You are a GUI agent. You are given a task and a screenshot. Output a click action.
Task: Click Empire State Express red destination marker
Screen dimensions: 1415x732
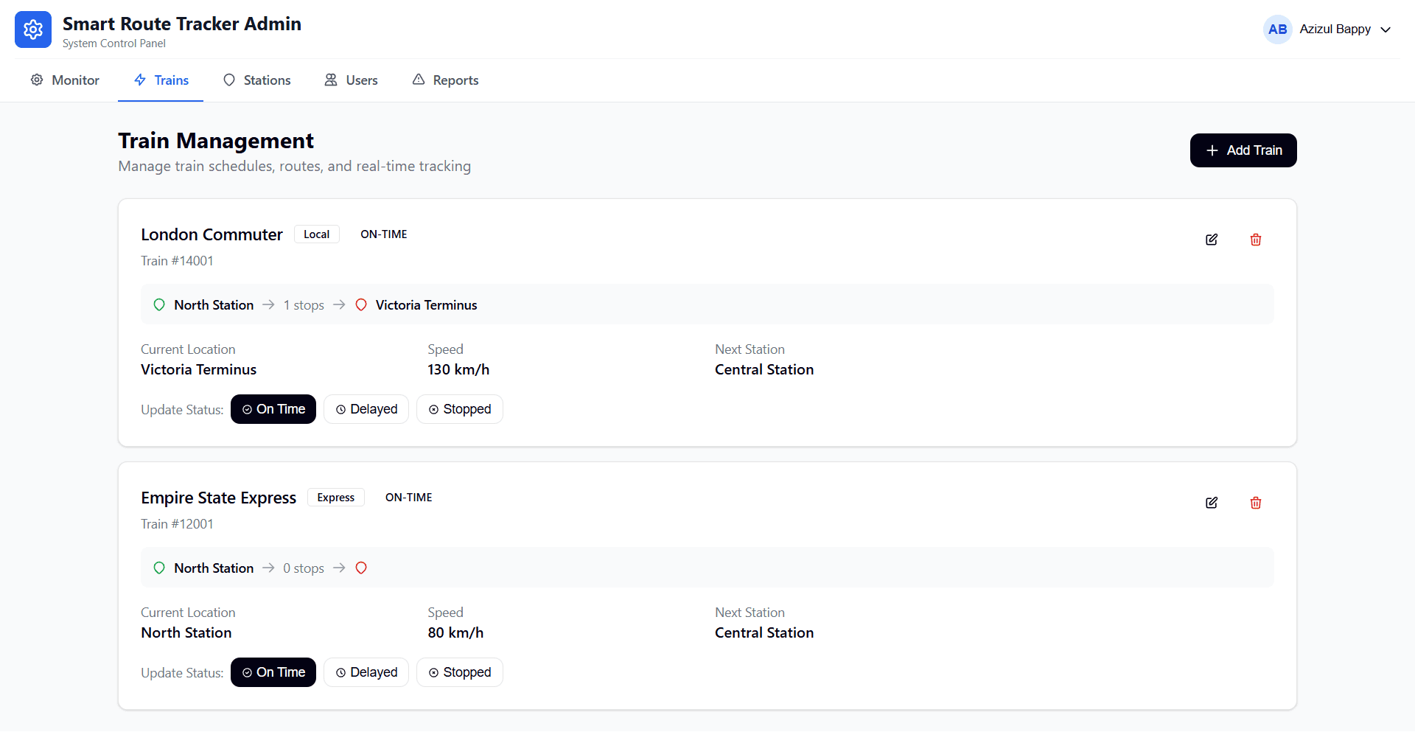point(361,568)
